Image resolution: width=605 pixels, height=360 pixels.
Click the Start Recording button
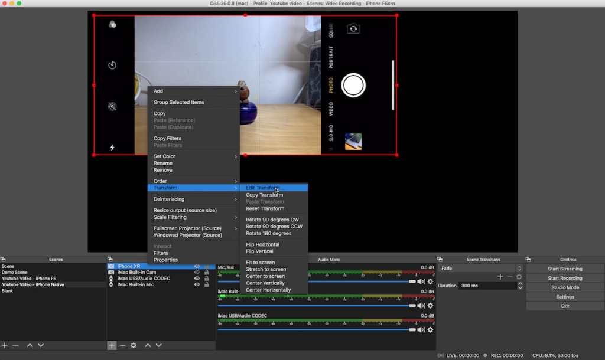[564, 278]
